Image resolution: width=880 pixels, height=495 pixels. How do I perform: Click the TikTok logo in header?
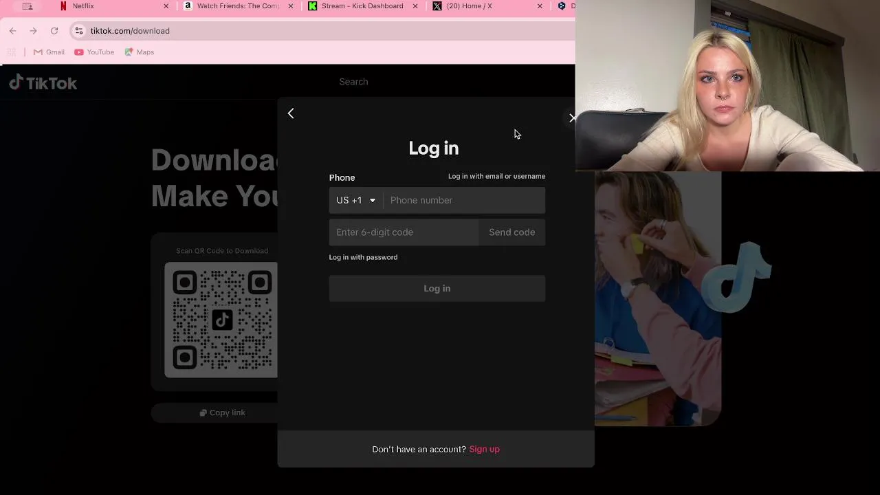(x=43, y=83)
